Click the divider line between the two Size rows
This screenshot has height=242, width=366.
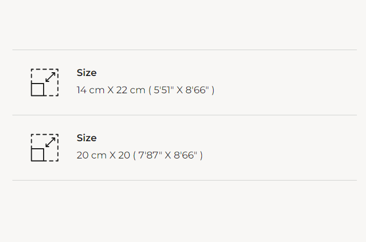coord(184,115)
